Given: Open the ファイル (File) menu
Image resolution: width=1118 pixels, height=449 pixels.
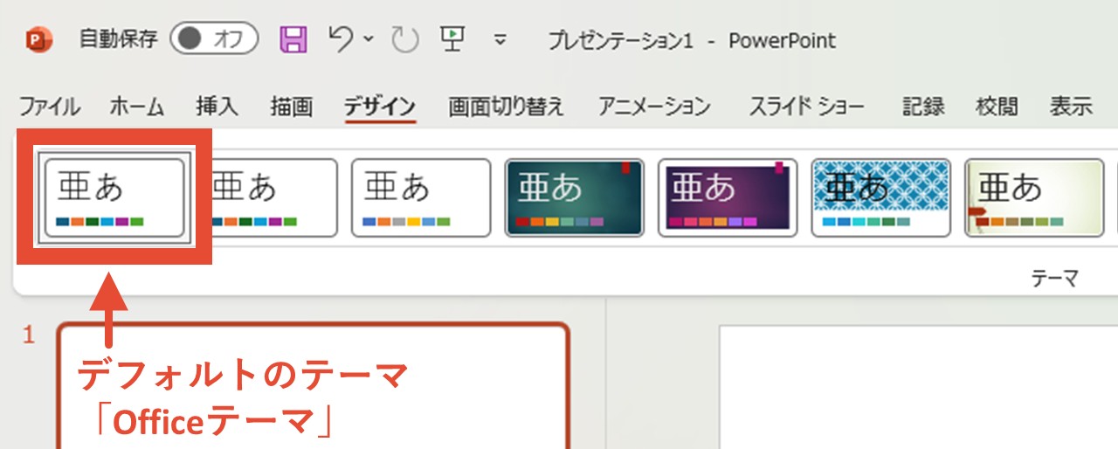Looking at the screenshot, I should (50, 107).
